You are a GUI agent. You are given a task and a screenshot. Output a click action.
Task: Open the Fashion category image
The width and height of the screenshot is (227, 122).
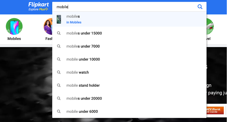(x=48, y=26)
